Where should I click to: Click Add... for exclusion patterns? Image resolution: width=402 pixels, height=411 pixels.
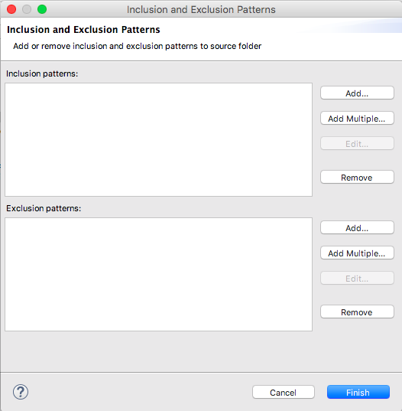pos(357,227)
